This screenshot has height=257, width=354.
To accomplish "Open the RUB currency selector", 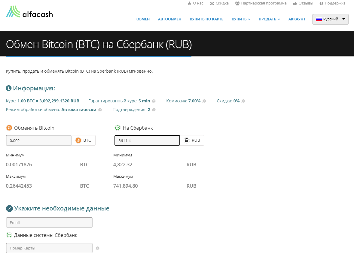I will 192,140.
